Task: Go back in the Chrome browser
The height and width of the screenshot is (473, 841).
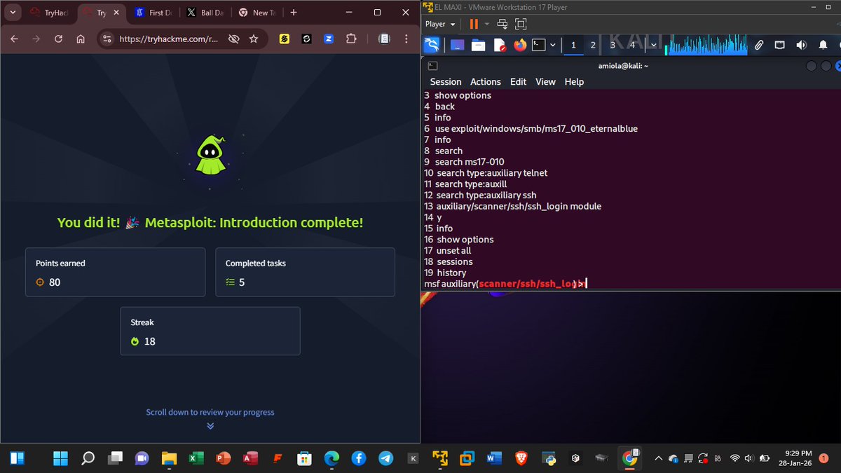Action: [x=14, y=39]
